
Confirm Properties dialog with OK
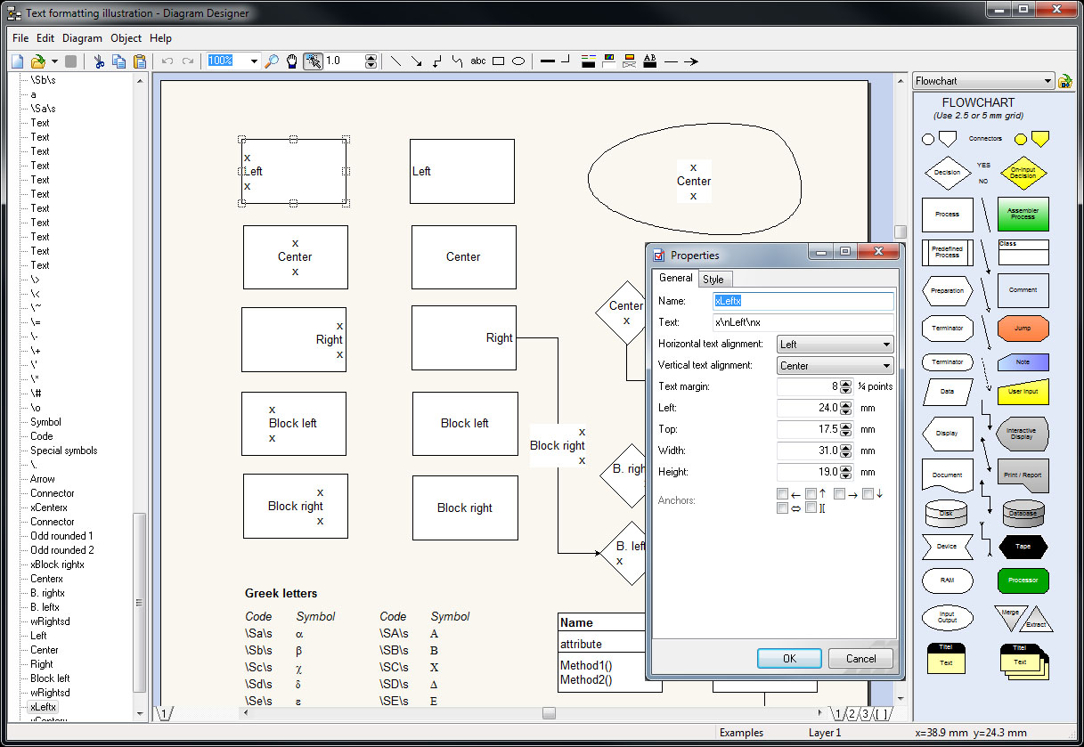click(x=789, y=659)
